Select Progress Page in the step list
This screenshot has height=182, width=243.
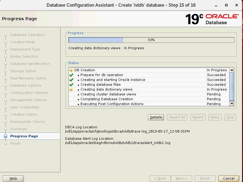24,136
